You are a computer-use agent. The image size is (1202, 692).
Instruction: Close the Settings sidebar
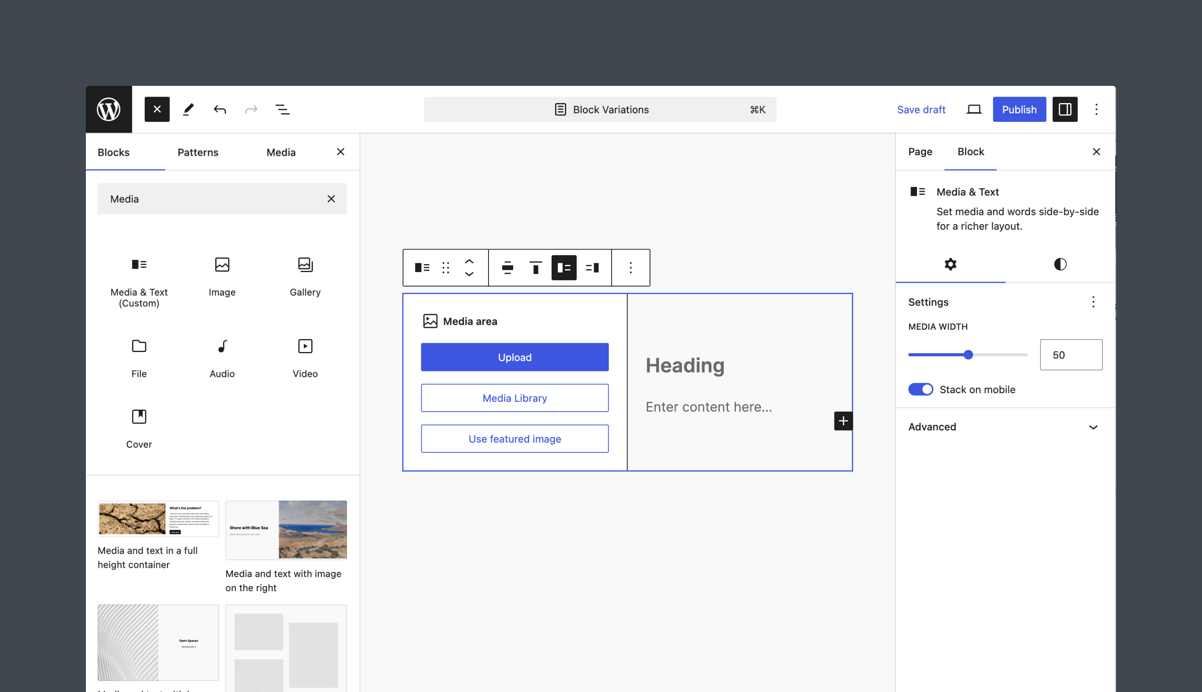[x=1096, y=152]
